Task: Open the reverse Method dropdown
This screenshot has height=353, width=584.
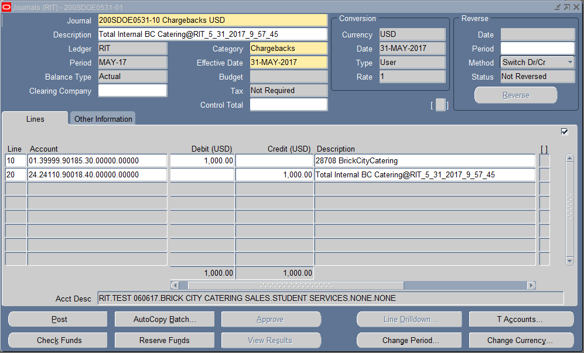Action: (x=569, y=63)
